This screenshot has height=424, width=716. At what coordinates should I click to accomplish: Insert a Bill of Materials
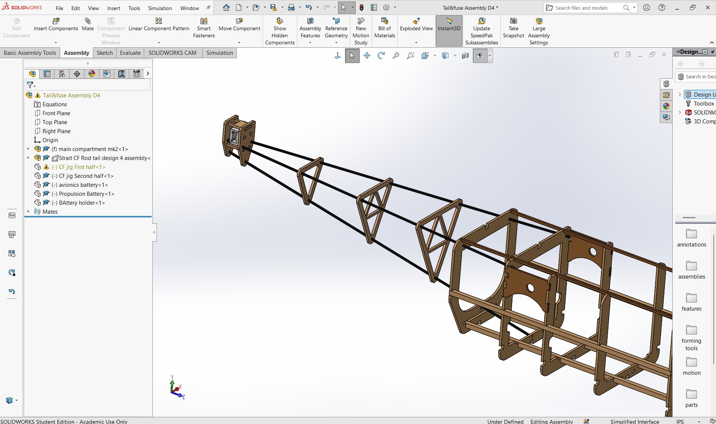[385, 28]
